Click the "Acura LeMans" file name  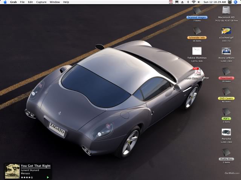226,58
